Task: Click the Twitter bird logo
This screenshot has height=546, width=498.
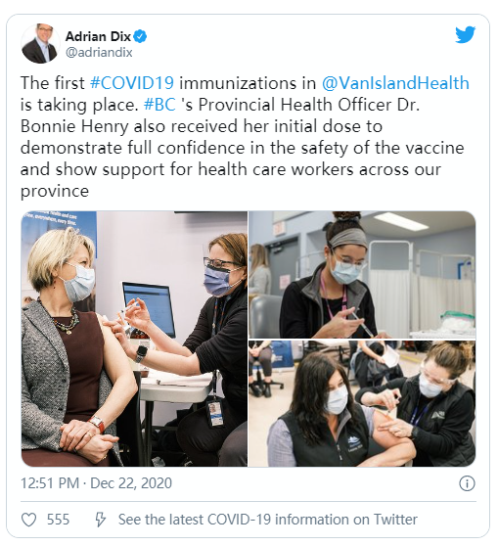Action: pos(466,34)
